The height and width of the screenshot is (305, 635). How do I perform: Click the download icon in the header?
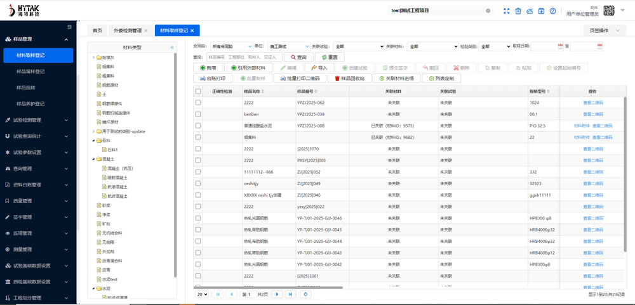pyautogui.click(x=541, y=11)
